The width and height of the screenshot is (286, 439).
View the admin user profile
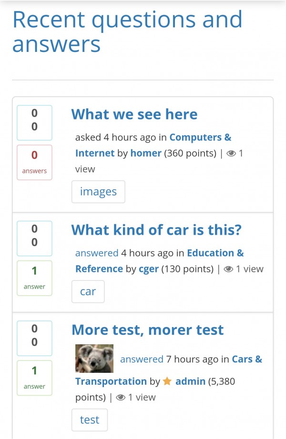[190, 381]
